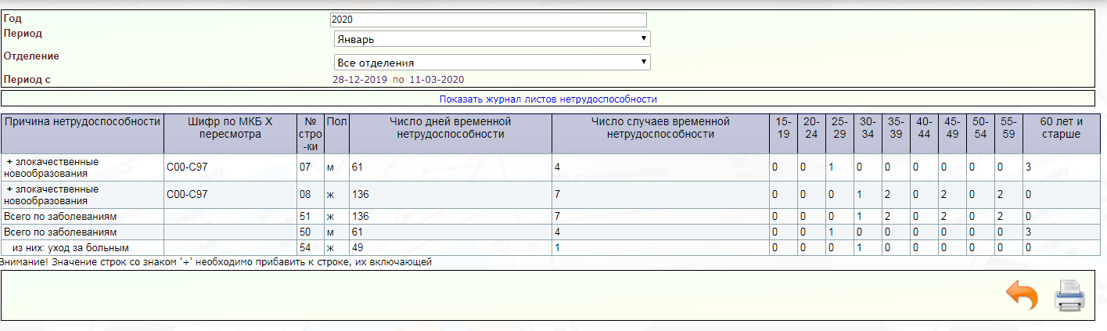Viewport: 1107px width, 331px height.
Task: Click the printer icon to print report
Action: coord(1069,297)
